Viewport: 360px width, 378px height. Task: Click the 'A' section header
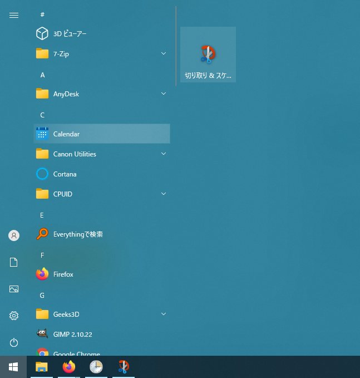point(42,75)
